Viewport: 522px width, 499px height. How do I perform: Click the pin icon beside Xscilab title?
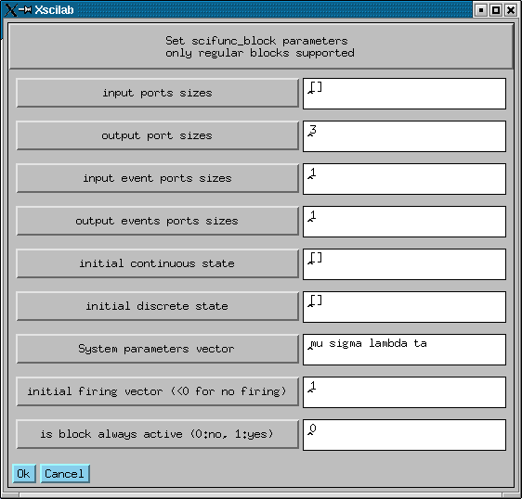[x=25, y=9]
